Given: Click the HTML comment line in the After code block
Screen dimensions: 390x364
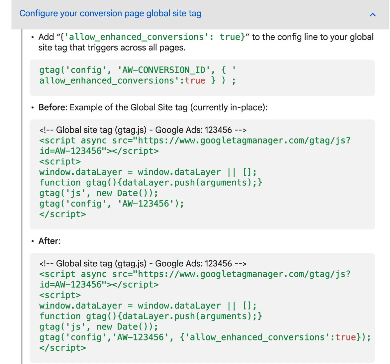Looking at the screenshot, I should 143,264.
